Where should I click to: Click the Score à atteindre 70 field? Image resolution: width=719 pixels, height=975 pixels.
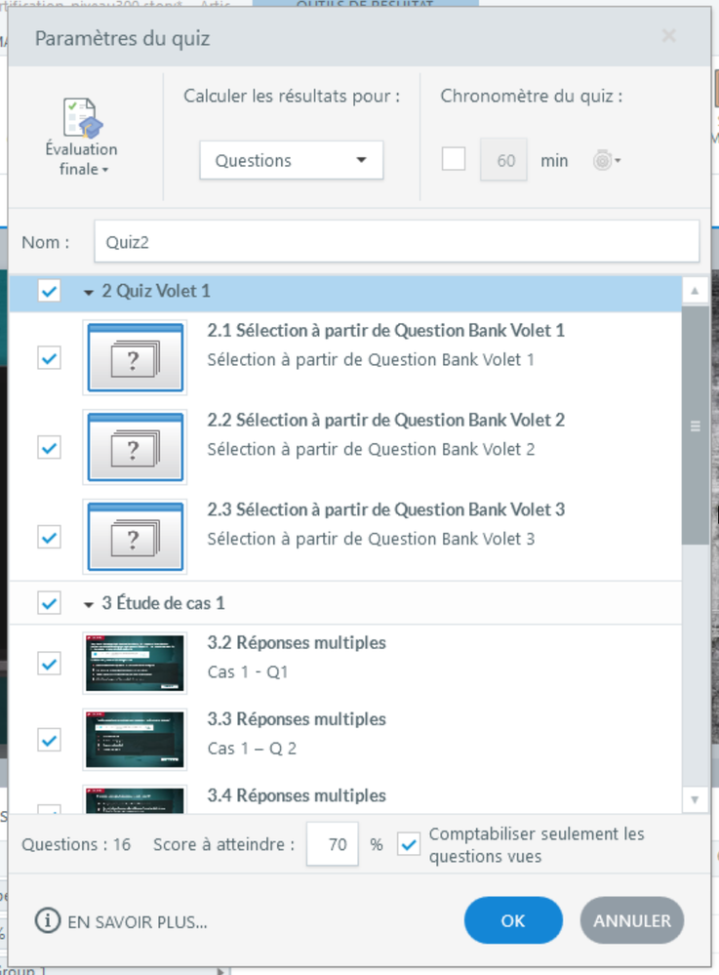(x=333, y=844)
